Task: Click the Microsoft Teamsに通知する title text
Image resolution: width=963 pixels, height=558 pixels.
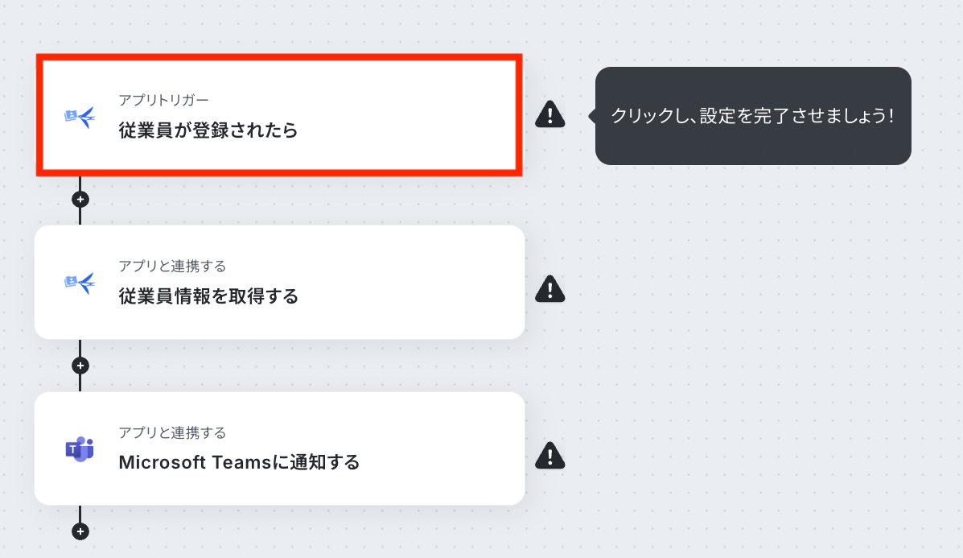Action: pos(239,462)
